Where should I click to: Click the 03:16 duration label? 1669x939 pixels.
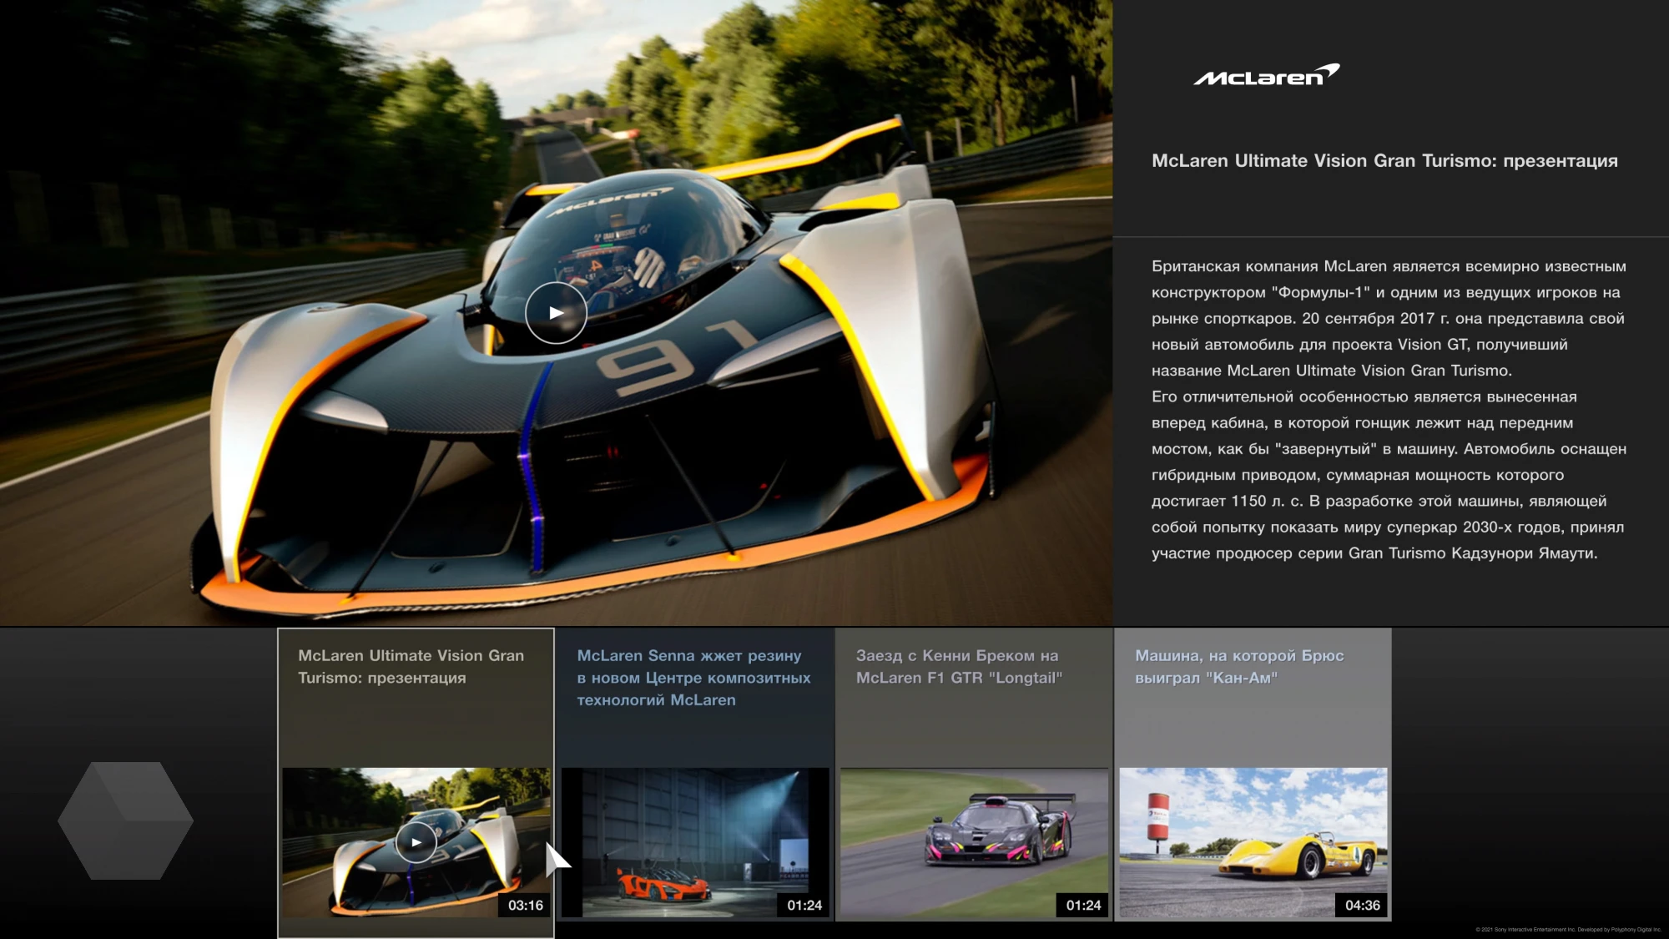(526, 905)
